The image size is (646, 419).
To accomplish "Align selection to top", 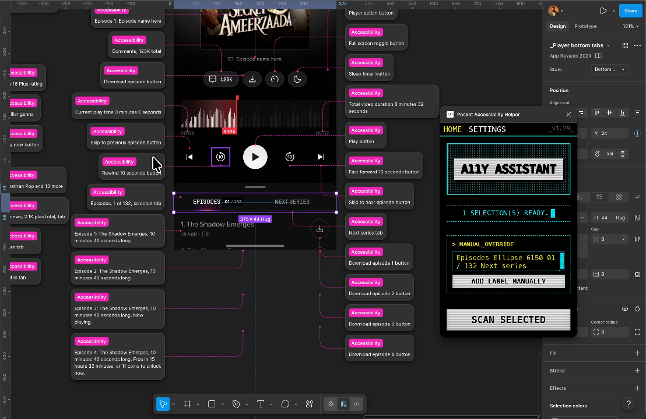I will pos(596,113).
